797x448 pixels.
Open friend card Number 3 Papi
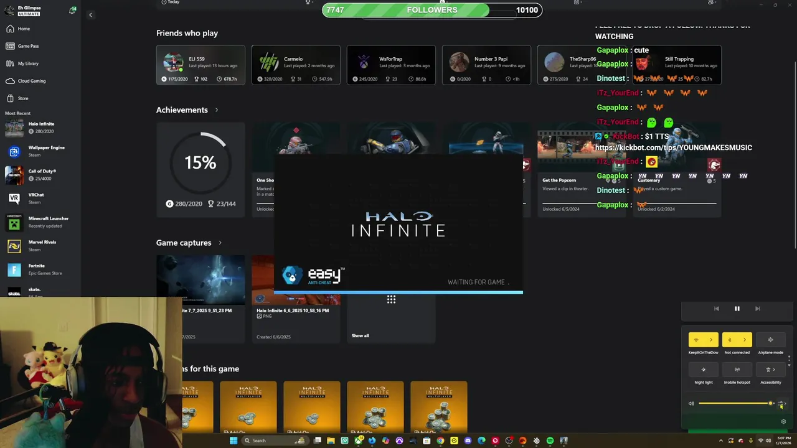coord(486,65)
